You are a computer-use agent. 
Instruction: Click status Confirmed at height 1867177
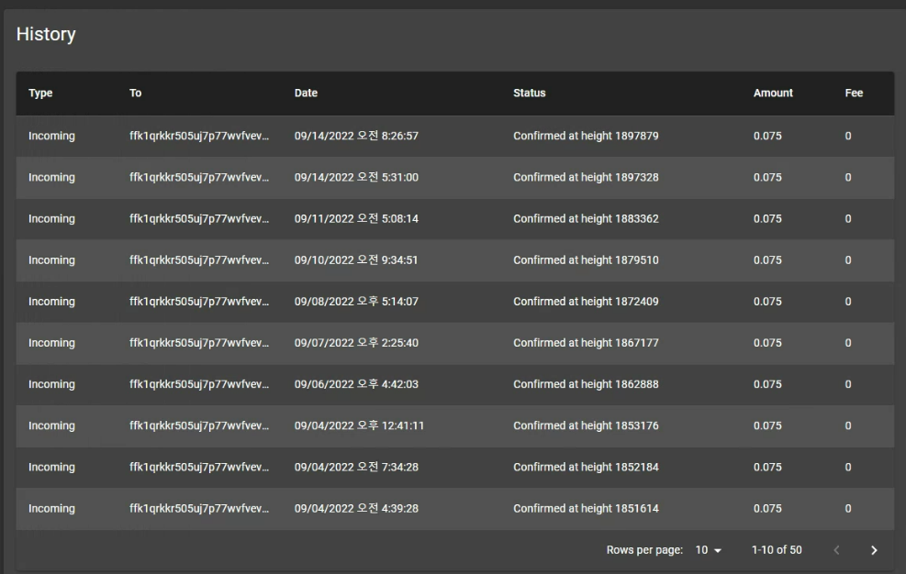586,343
